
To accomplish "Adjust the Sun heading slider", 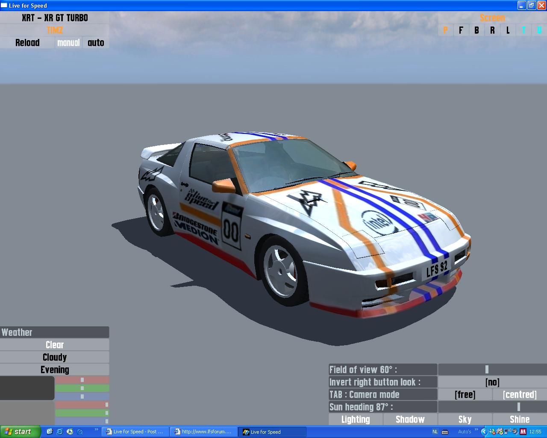I will pos(492,407).
